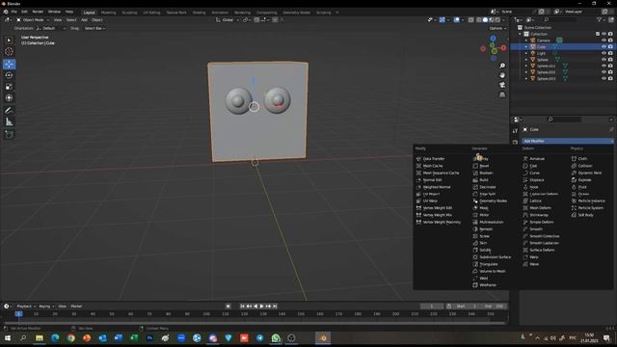Add the Wireframe modifier
Image resolution: width=617 pixels, height=347 pixels.
pyautogui.click(x=488, y=285)
